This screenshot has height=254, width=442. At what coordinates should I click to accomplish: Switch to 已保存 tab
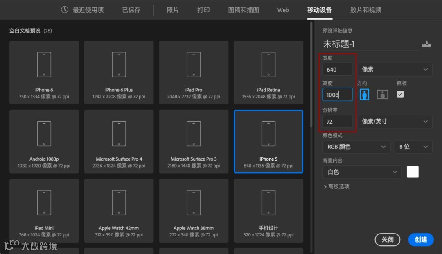(131, 10)
